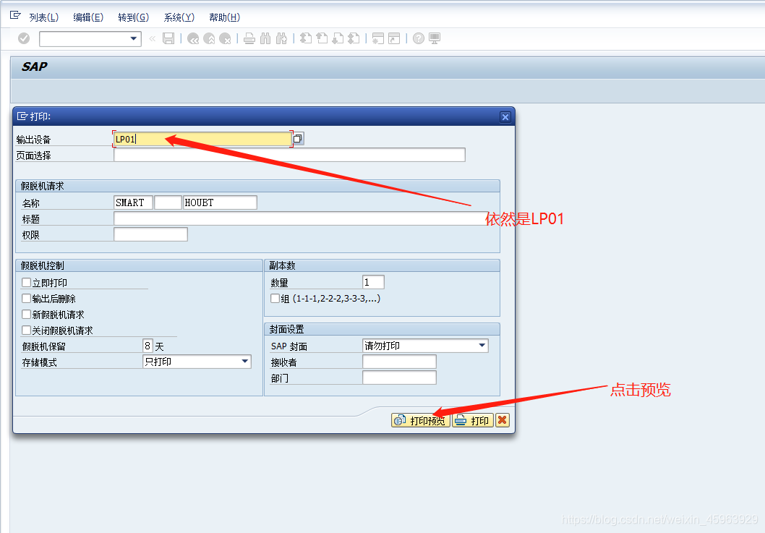Click the Find binoculars icon
Screen dimensions: 765x533
point(265,38)
